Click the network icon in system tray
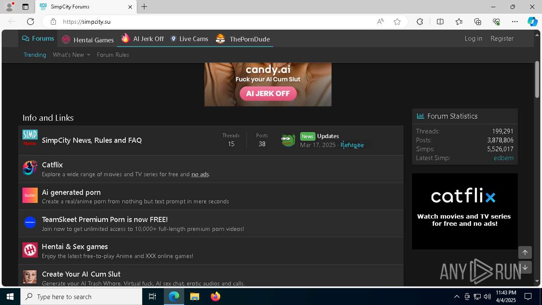 coord(477,297)
